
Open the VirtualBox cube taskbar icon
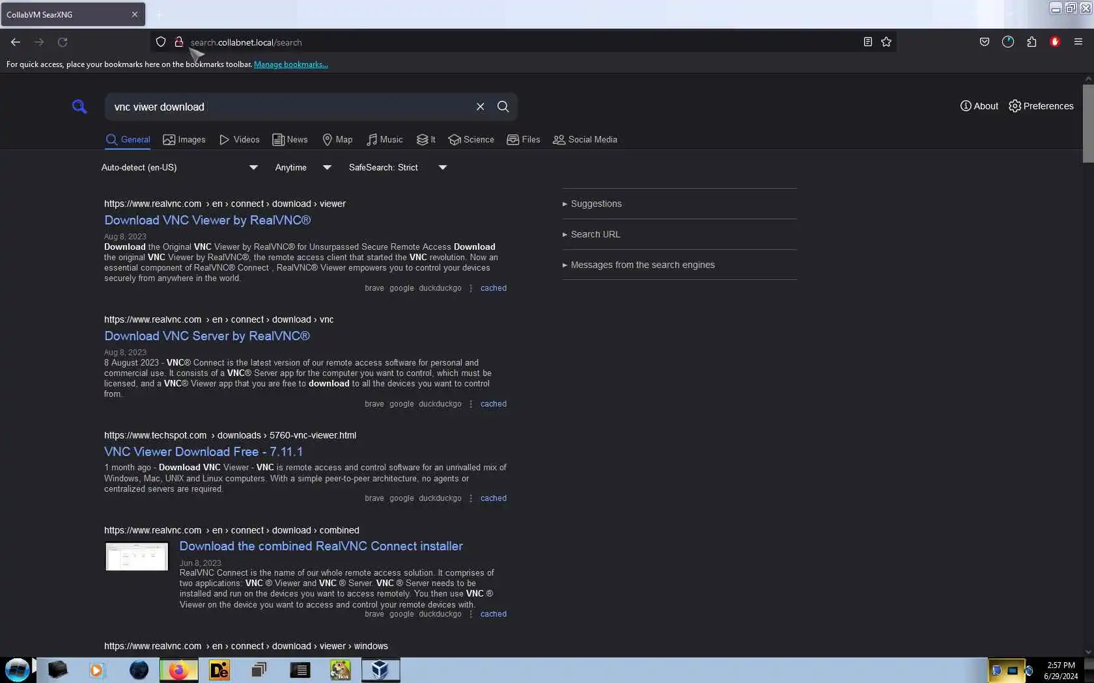(x=380, y=670)
